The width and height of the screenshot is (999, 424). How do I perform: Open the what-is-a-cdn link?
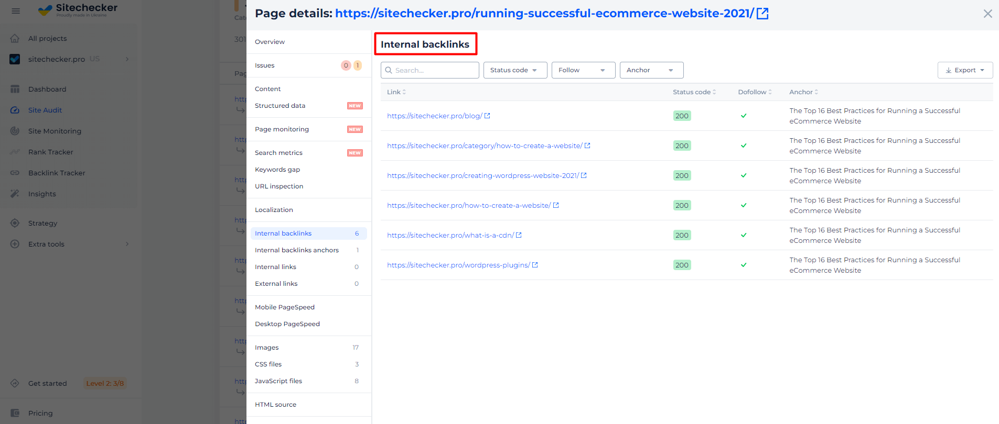(450, 235)
